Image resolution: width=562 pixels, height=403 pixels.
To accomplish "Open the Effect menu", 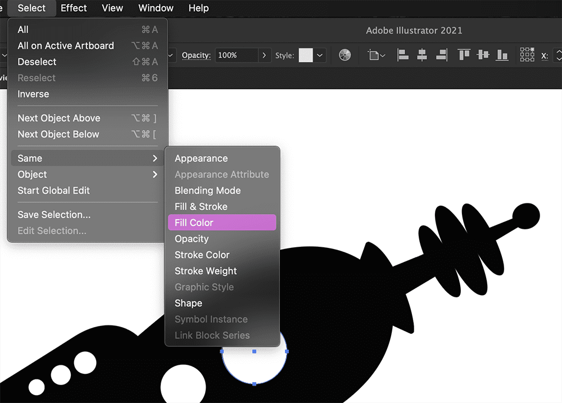I will point(74,8).
